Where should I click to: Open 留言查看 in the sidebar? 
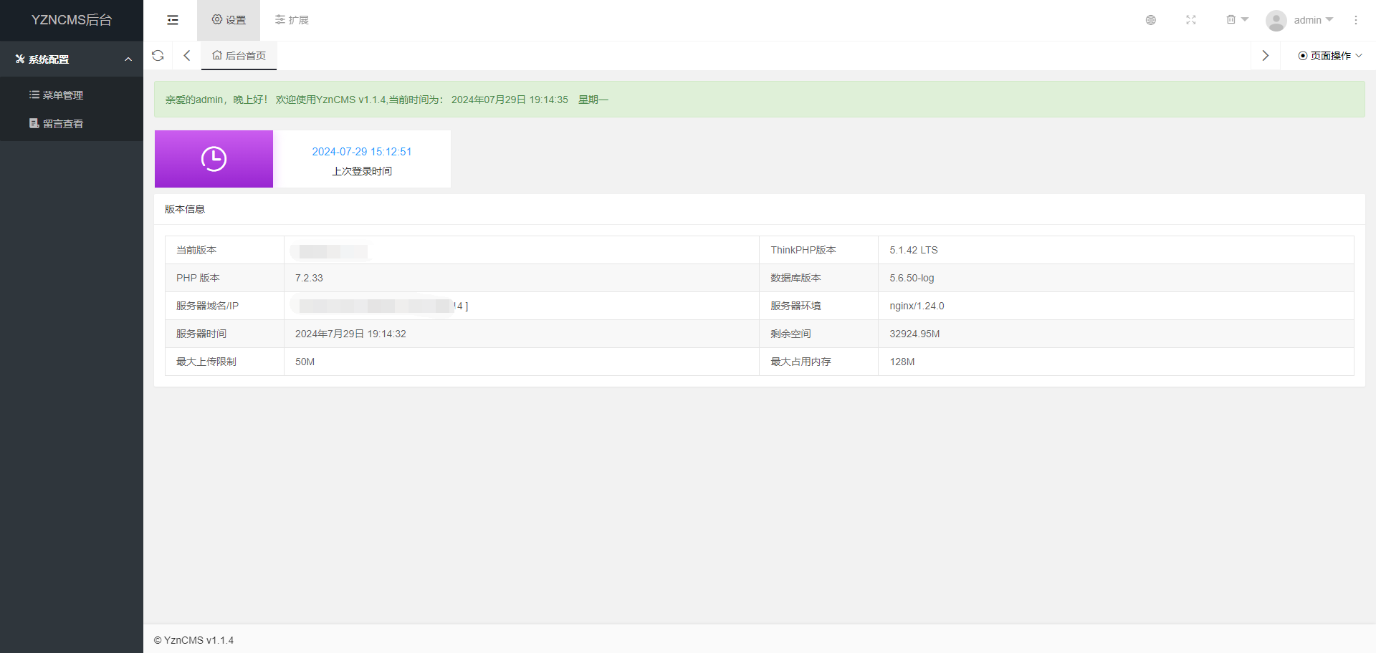tap(62, 124)
